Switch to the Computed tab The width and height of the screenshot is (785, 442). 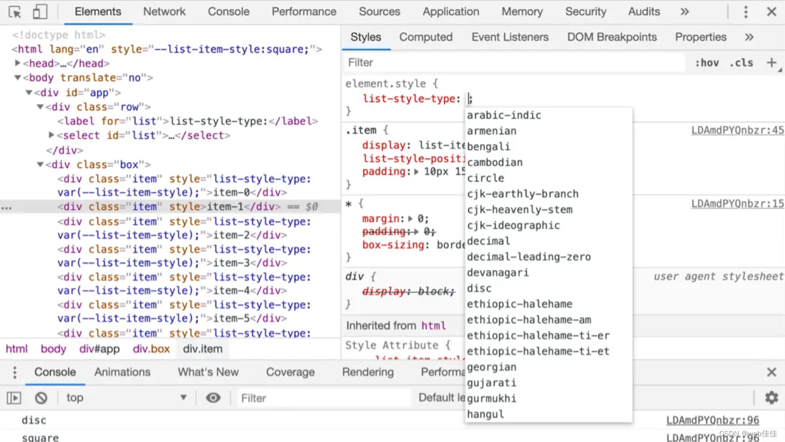click(x=426, y=37)
